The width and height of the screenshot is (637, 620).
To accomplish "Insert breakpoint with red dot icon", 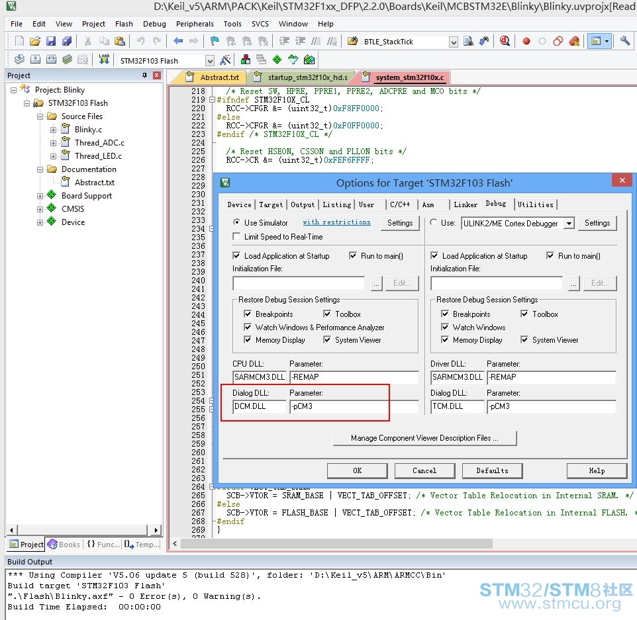I will pyautogui.click(x=526, y=41).
